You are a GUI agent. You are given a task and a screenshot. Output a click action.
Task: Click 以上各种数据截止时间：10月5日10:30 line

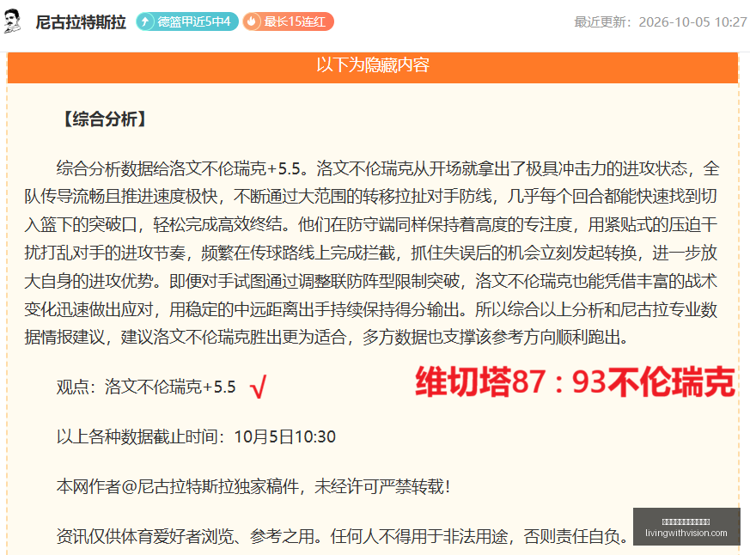click(196, 436)
